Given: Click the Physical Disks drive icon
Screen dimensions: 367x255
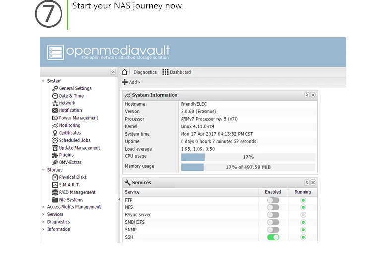Looking at the screenshot, I should pos(55,177).
